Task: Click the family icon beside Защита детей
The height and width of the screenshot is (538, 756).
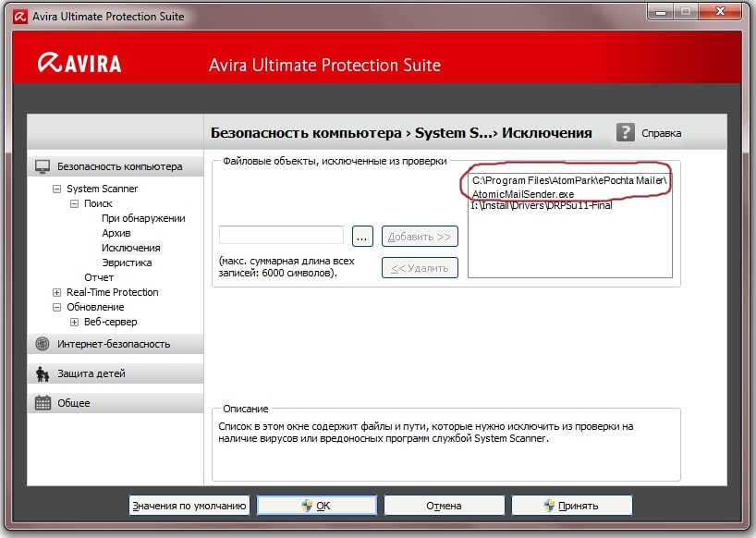Action: pos(43,373)
